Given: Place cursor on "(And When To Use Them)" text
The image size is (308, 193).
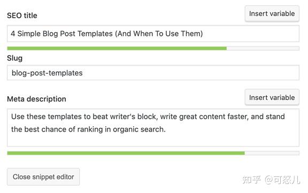Looking at the screenshot, I should click(x=159, y=34).
